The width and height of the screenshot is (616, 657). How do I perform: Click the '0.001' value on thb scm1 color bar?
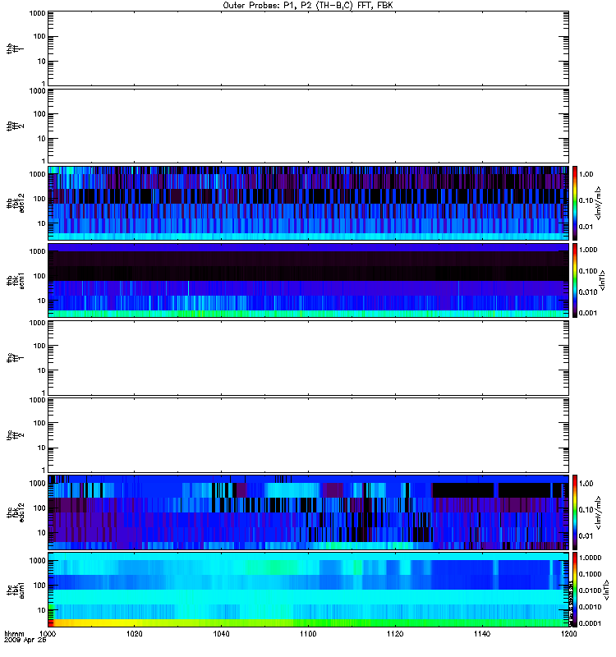[x=588, y=313]
